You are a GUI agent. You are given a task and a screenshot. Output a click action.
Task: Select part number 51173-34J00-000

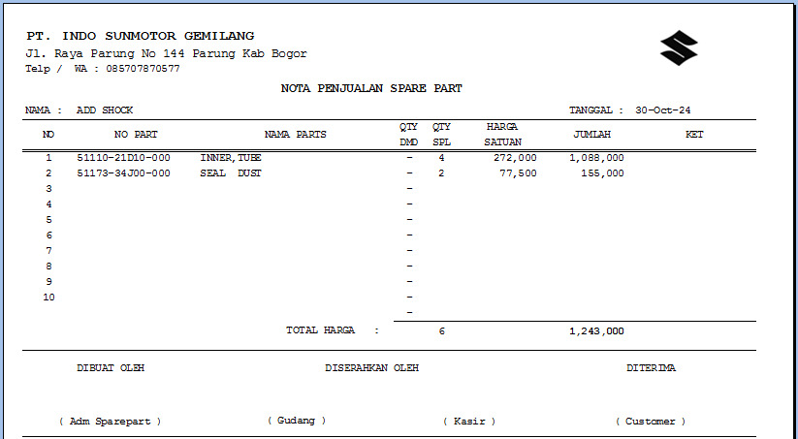pyautogui.click(x=123, y=173)
